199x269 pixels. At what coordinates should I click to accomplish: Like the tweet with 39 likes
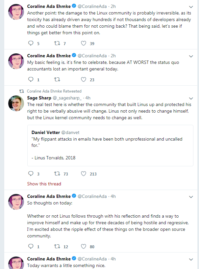click(x=84, y=43)
